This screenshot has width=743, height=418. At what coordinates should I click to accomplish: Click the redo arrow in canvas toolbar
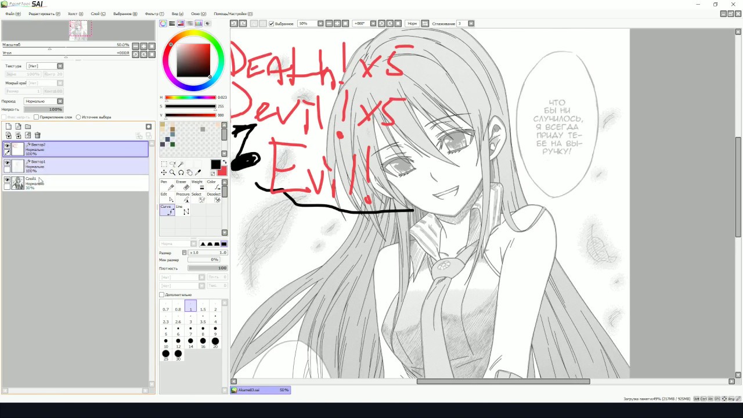(242, 24)
